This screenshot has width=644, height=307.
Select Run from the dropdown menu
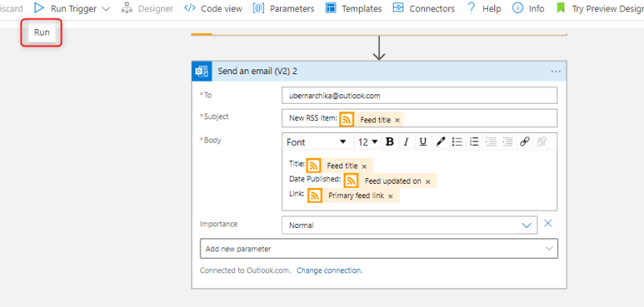point(42,32)
